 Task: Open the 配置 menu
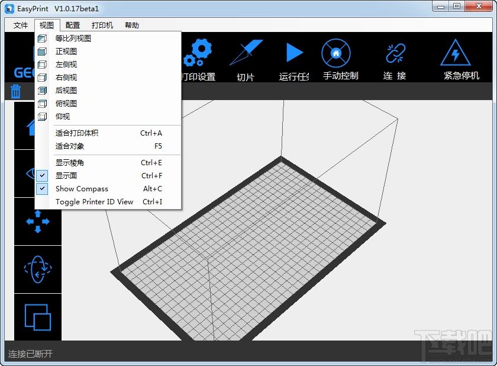(x=73, y=25)
